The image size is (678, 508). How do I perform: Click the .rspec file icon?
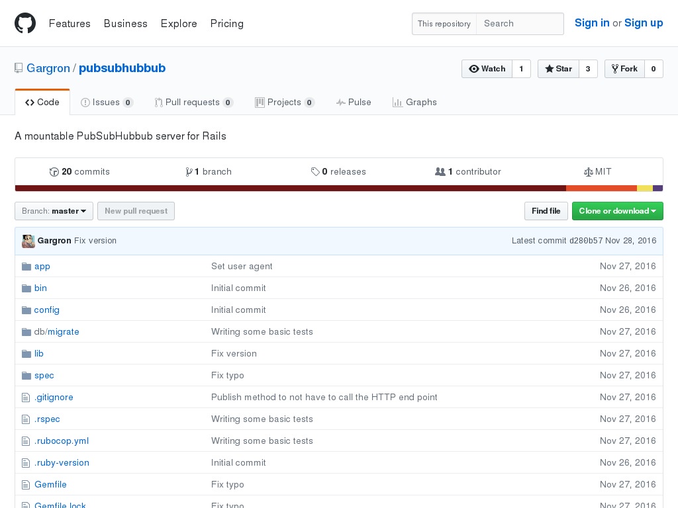tap(26, 419)
